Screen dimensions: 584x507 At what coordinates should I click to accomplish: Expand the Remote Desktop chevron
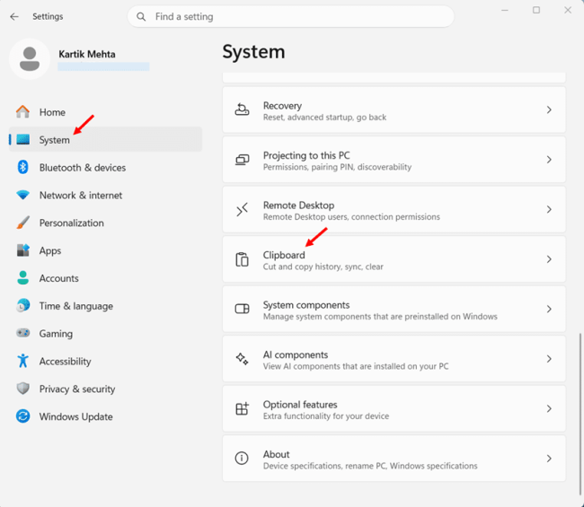[549, 209]
